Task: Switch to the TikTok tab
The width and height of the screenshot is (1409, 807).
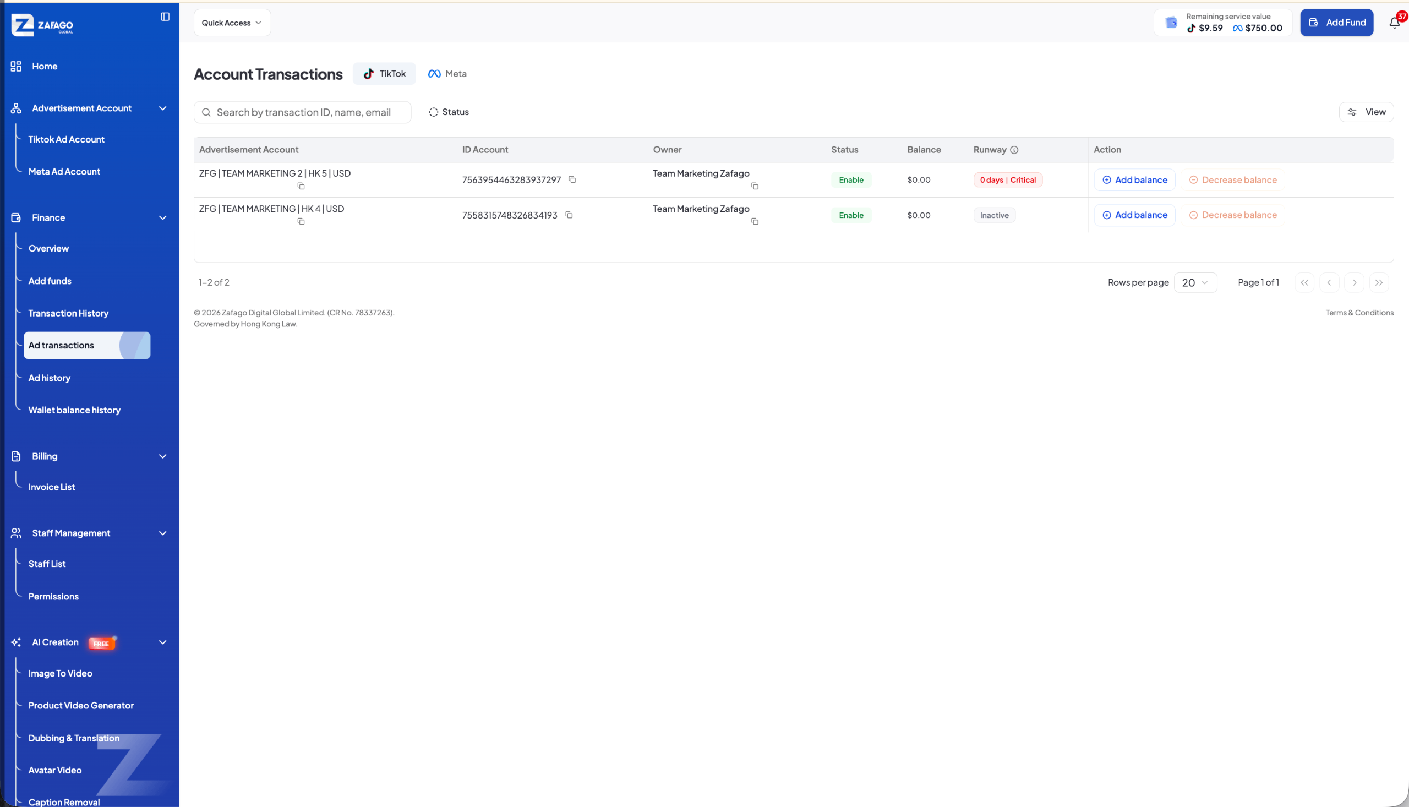Action: tap(384, 74)
